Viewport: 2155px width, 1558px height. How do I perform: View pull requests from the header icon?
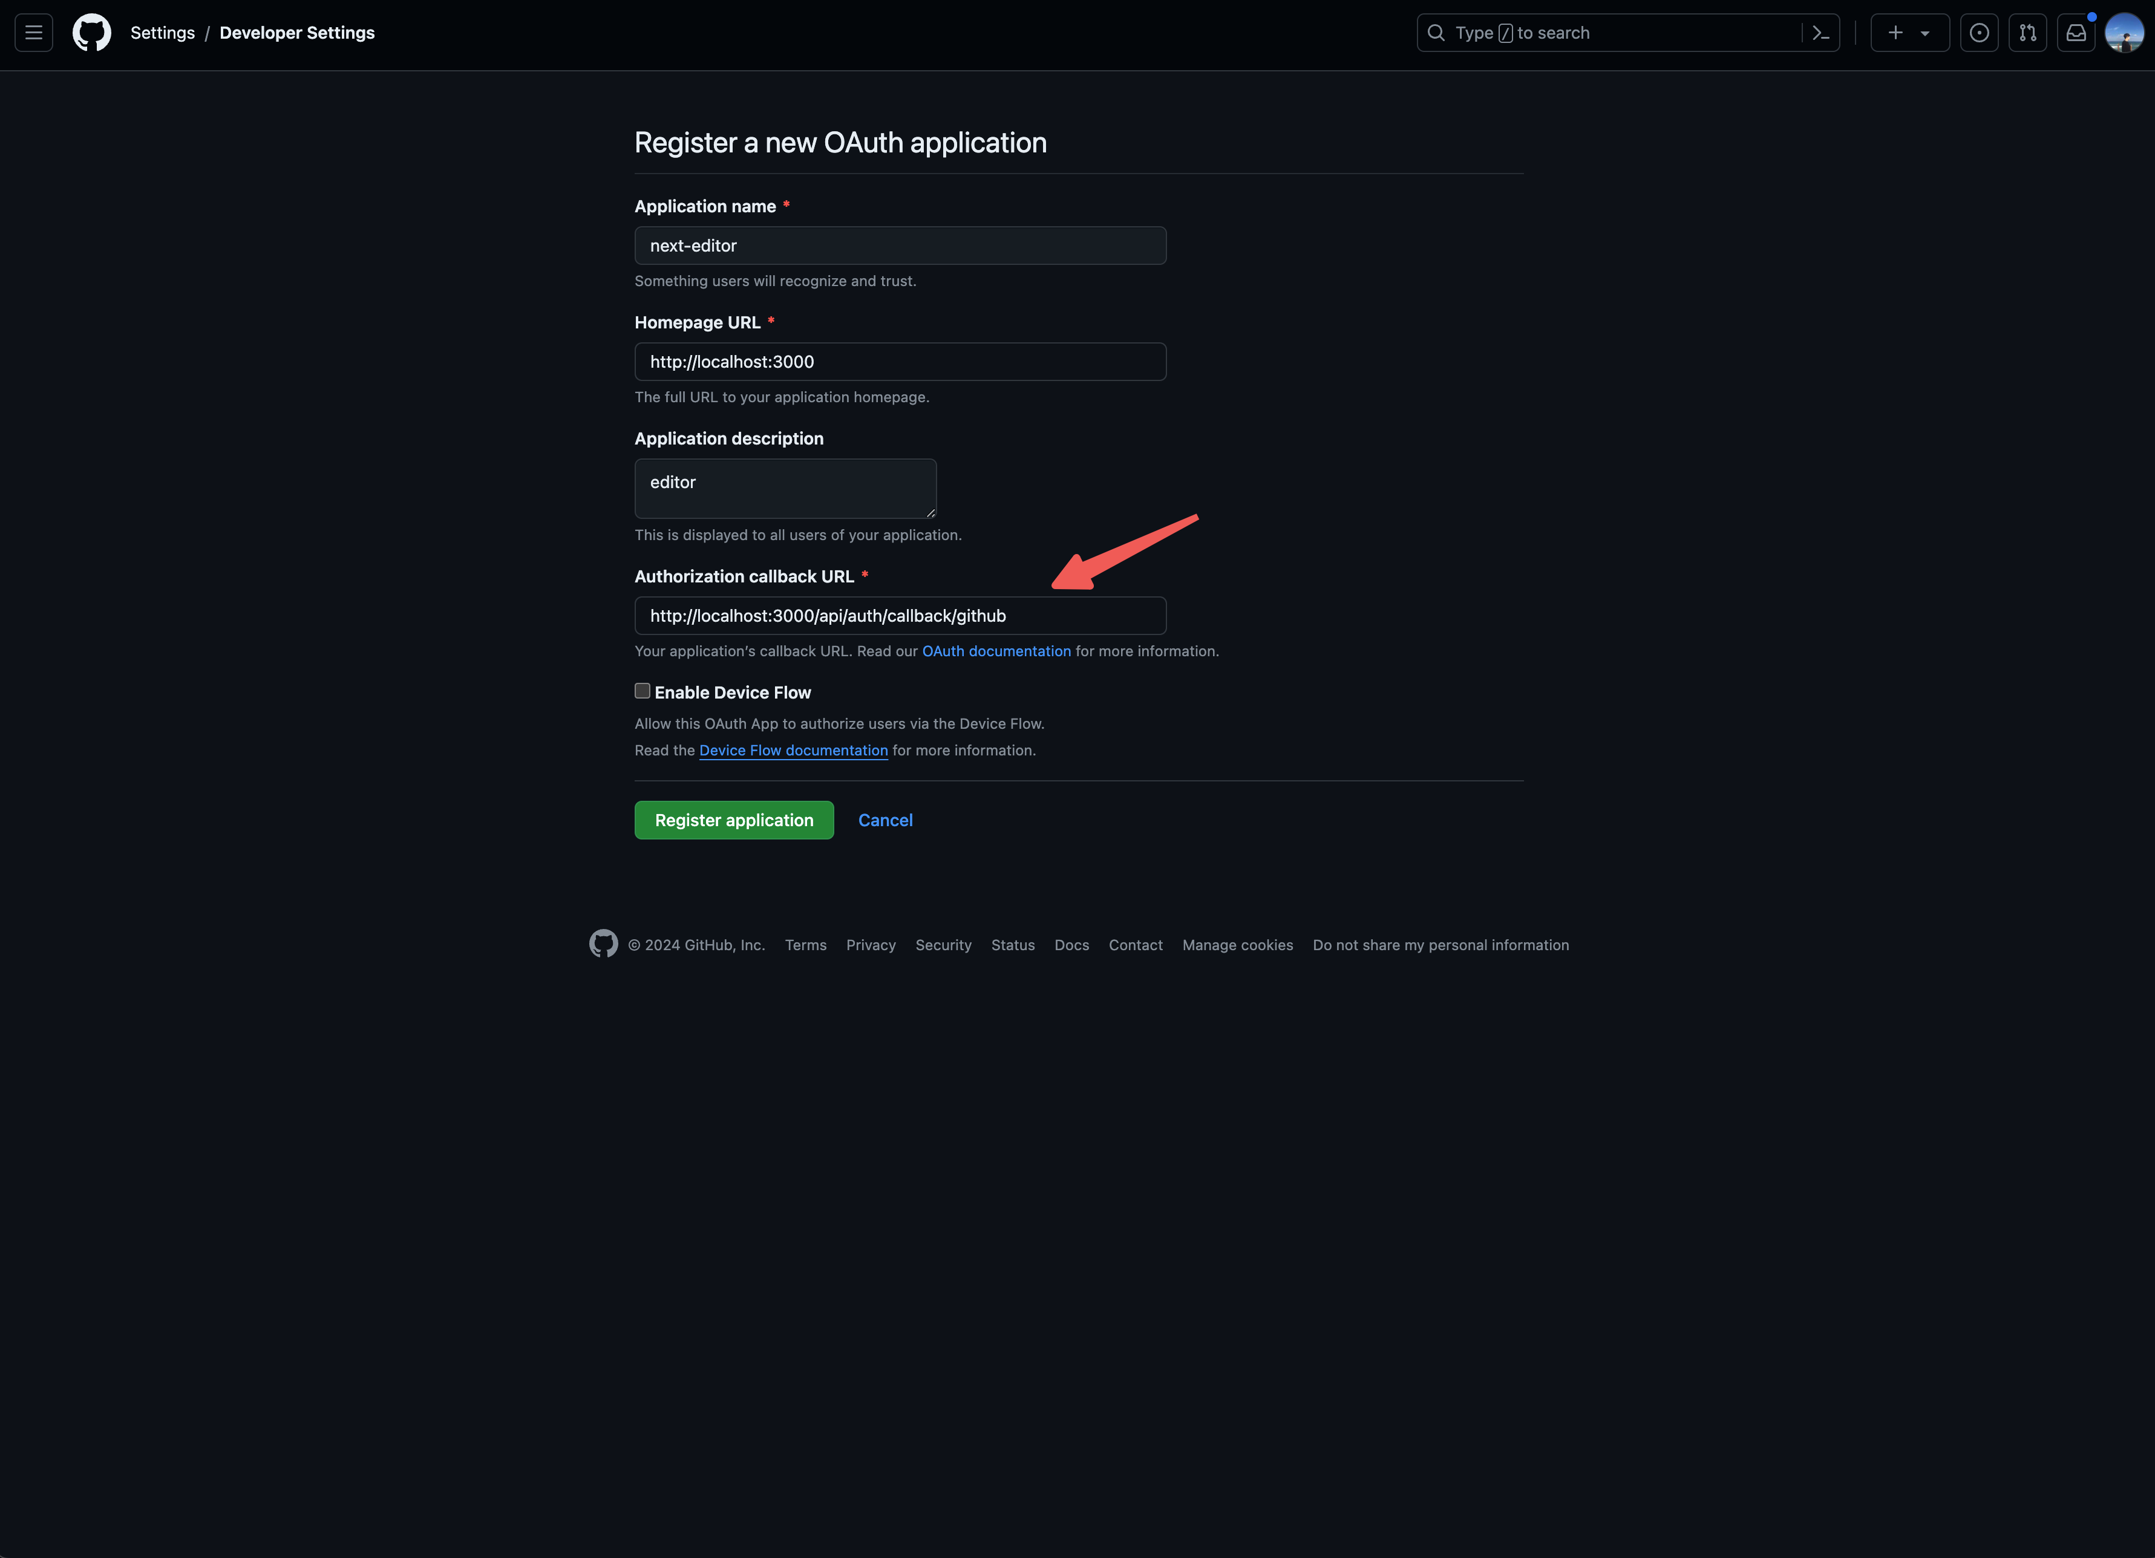point(2028,33)
